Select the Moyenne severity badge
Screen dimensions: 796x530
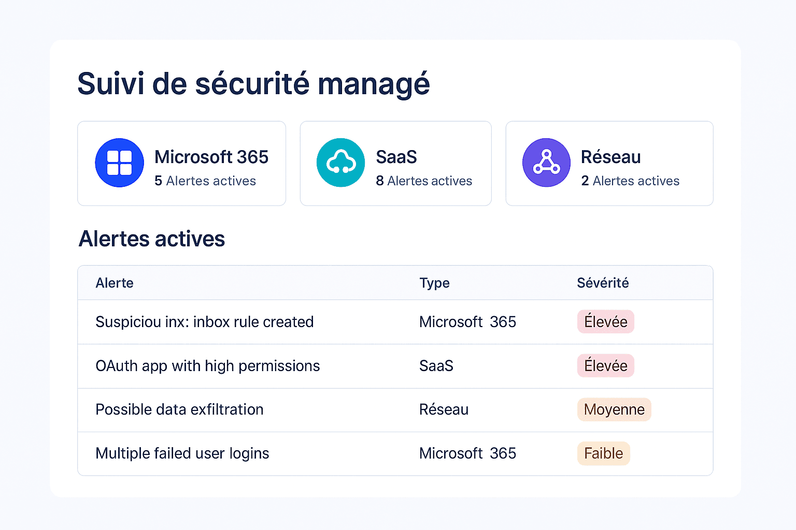coord(614,409)
